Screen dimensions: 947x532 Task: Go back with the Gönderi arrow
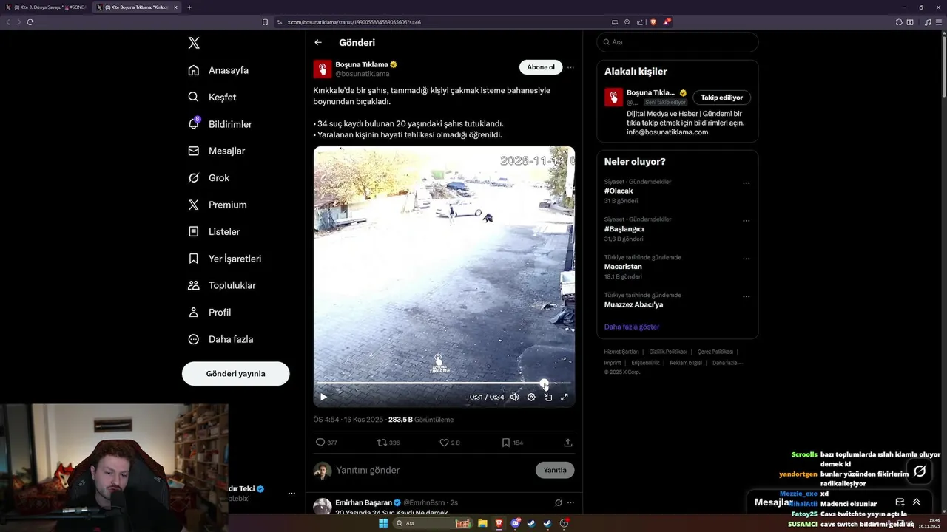[x=318, y=43]
